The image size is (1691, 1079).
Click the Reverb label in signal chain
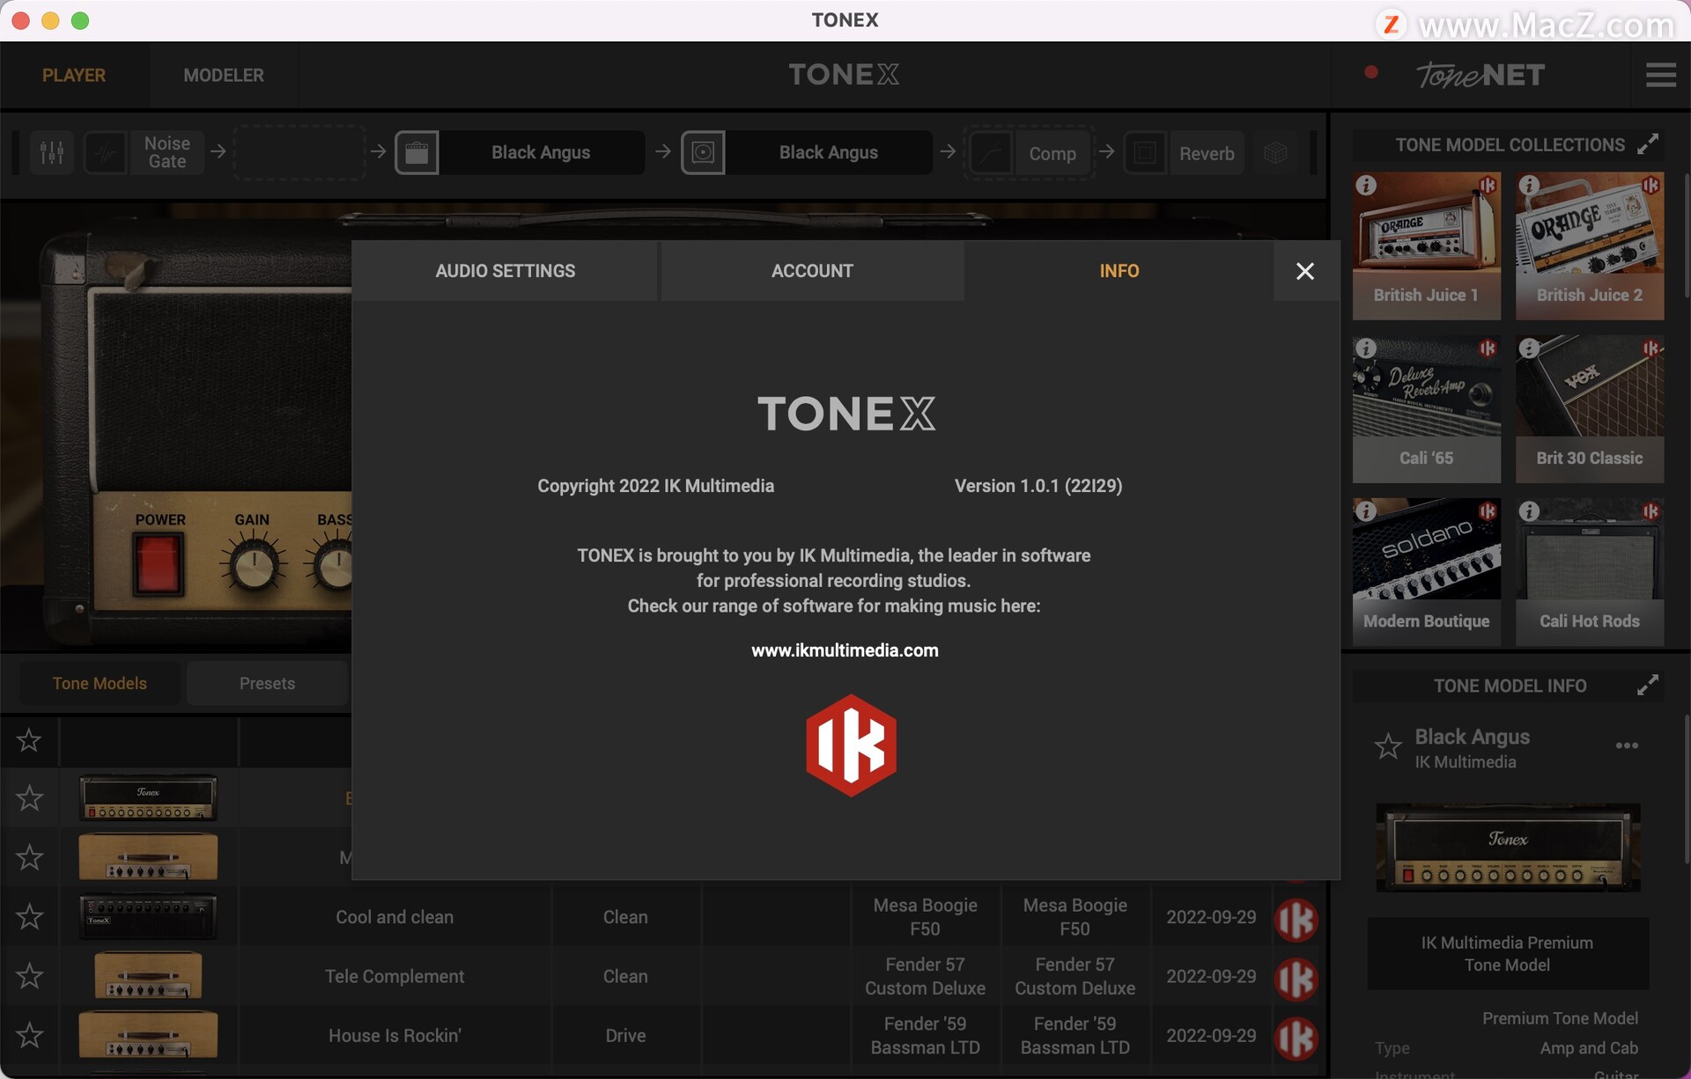[1207, 154]
